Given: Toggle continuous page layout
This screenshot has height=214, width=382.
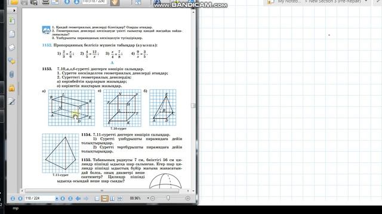Looking at the screenshot, I should click(104, 199).
